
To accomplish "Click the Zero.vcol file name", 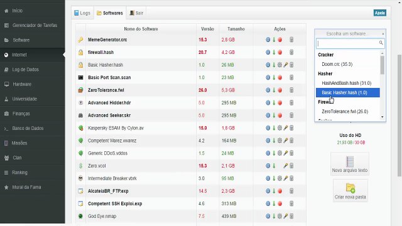I will pyautogui.click(x=97, y=166).
